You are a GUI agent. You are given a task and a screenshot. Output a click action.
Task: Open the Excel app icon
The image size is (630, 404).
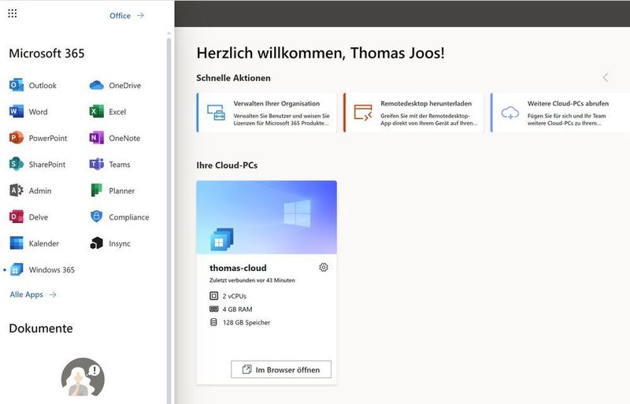click(96, 112)
